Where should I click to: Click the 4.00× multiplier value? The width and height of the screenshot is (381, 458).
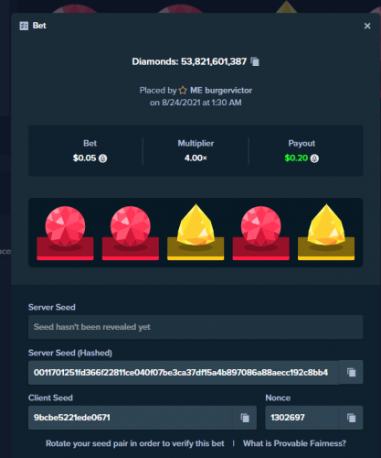click(196, 158)
